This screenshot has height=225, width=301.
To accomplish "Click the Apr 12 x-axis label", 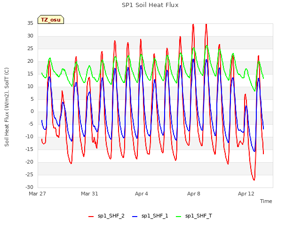I will click(x=246, y=194).
